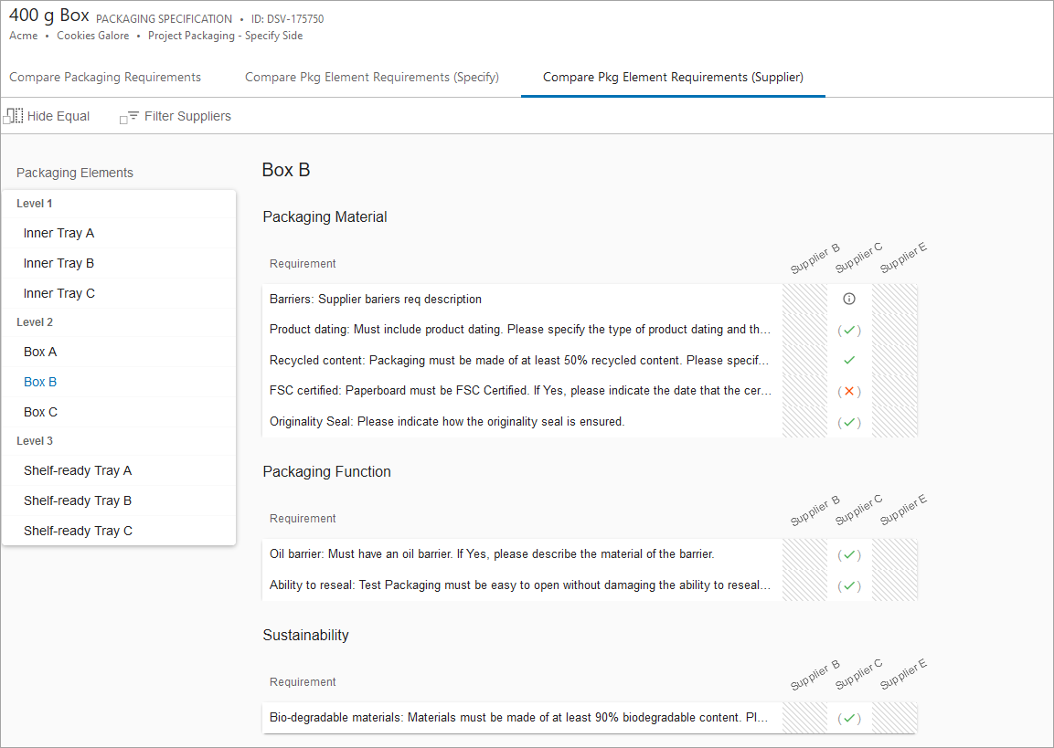Click the check mark for Product dating row

coord(849,330)
